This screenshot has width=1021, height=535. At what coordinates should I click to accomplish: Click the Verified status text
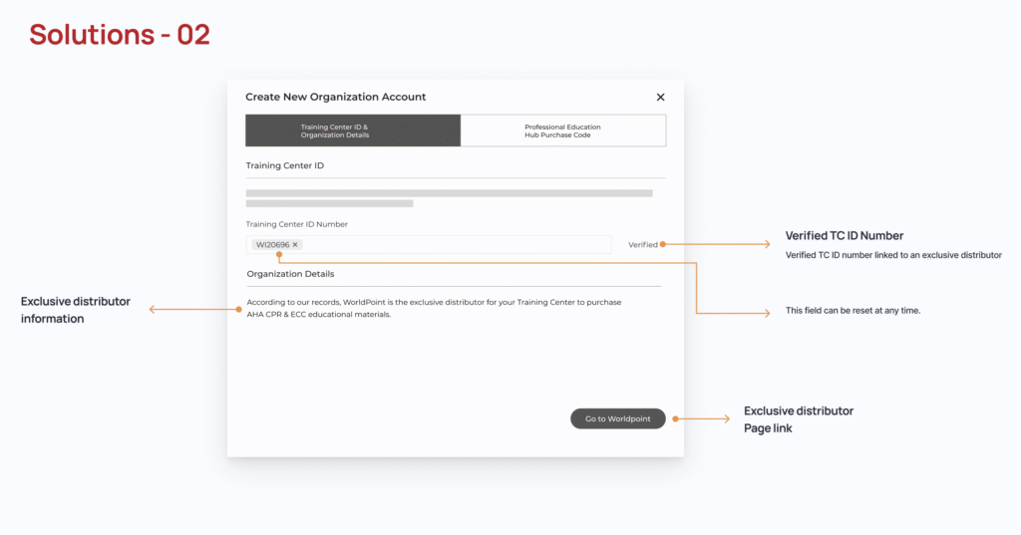642,244
